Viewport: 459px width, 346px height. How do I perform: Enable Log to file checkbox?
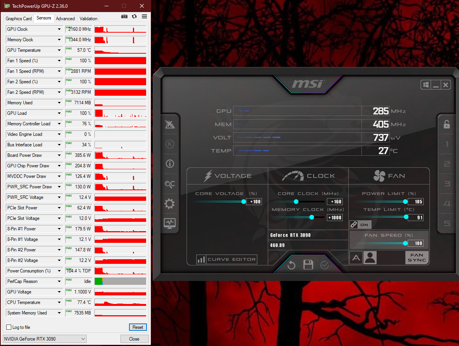(x=9, y=327)
